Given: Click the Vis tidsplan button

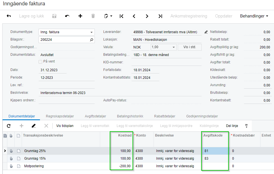Looking at the screenshot, I should click(x=65, y=126).
